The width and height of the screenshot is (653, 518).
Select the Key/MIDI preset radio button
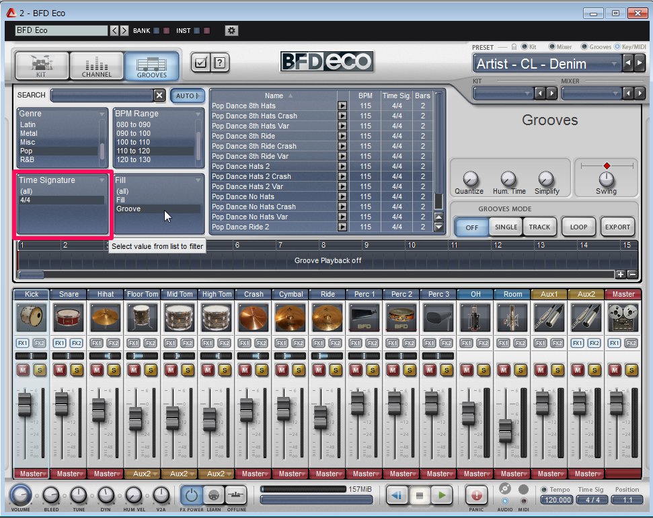(x=617, y=46)
